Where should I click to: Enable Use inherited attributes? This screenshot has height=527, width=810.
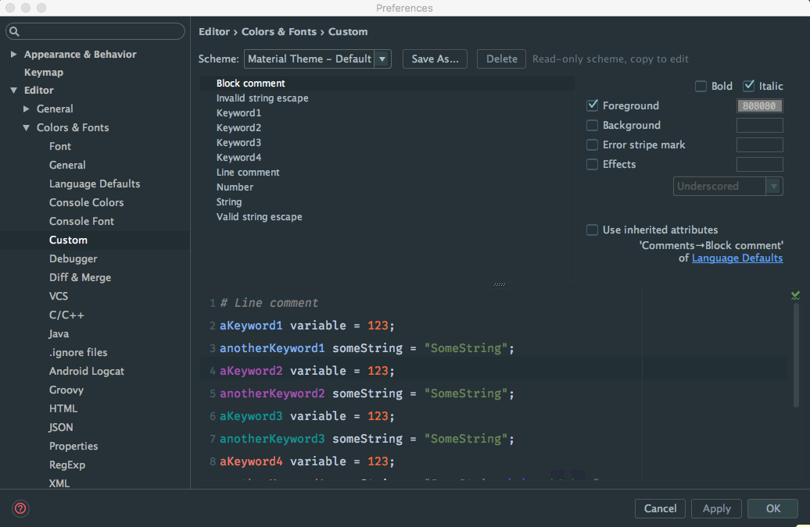593,230
